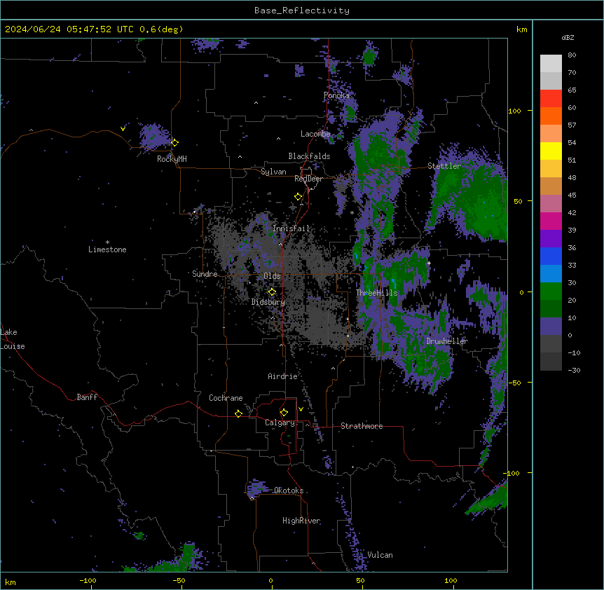Click the Lacombe town label
The height and width of the screenshot is (590, 604).
coord(315,134)
